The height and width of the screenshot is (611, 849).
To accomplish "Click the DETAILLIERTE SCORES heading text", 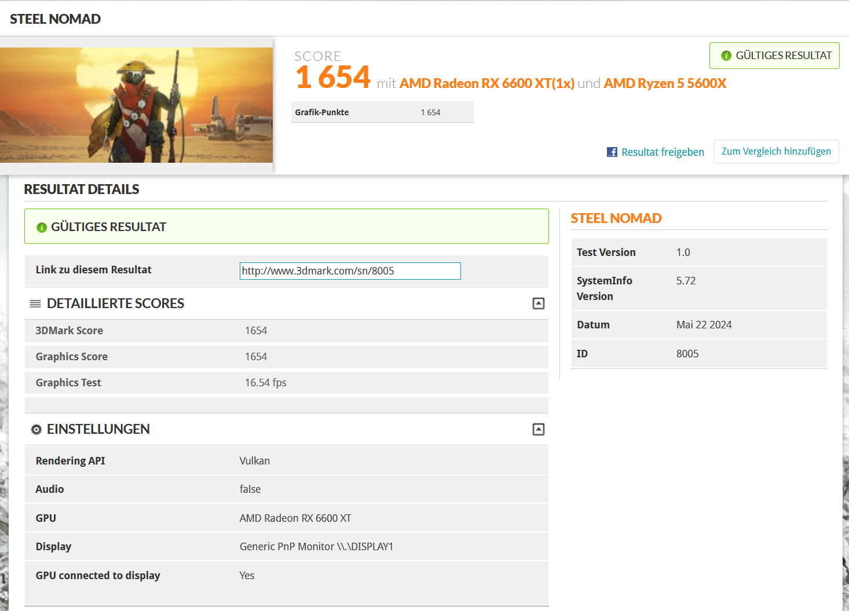I will click(x=115, y=303).
